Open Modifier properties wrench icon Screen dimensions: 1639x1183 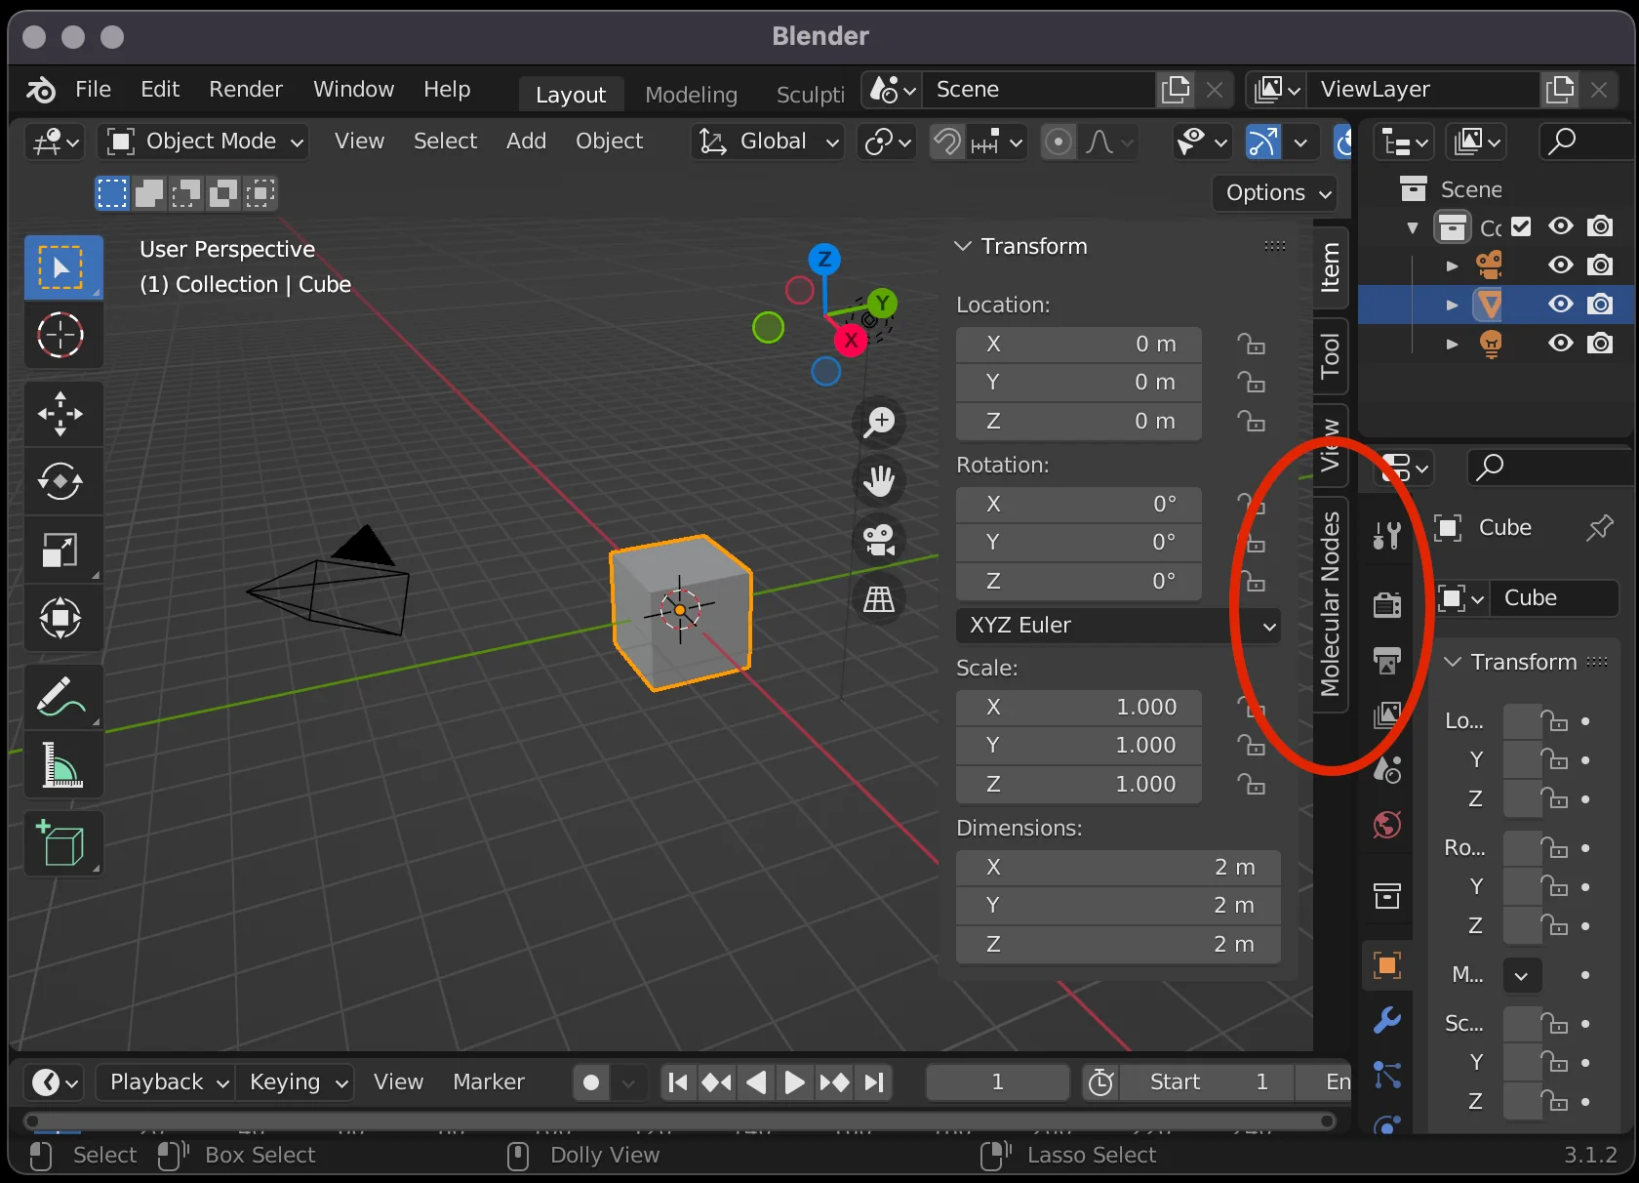pos(1387,1020)
